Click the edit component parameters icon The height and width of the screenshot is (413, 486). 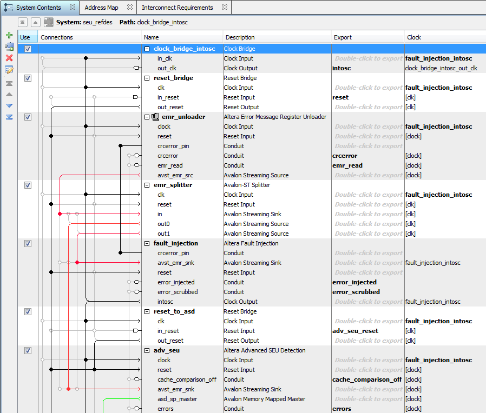(x=9, y=70)
